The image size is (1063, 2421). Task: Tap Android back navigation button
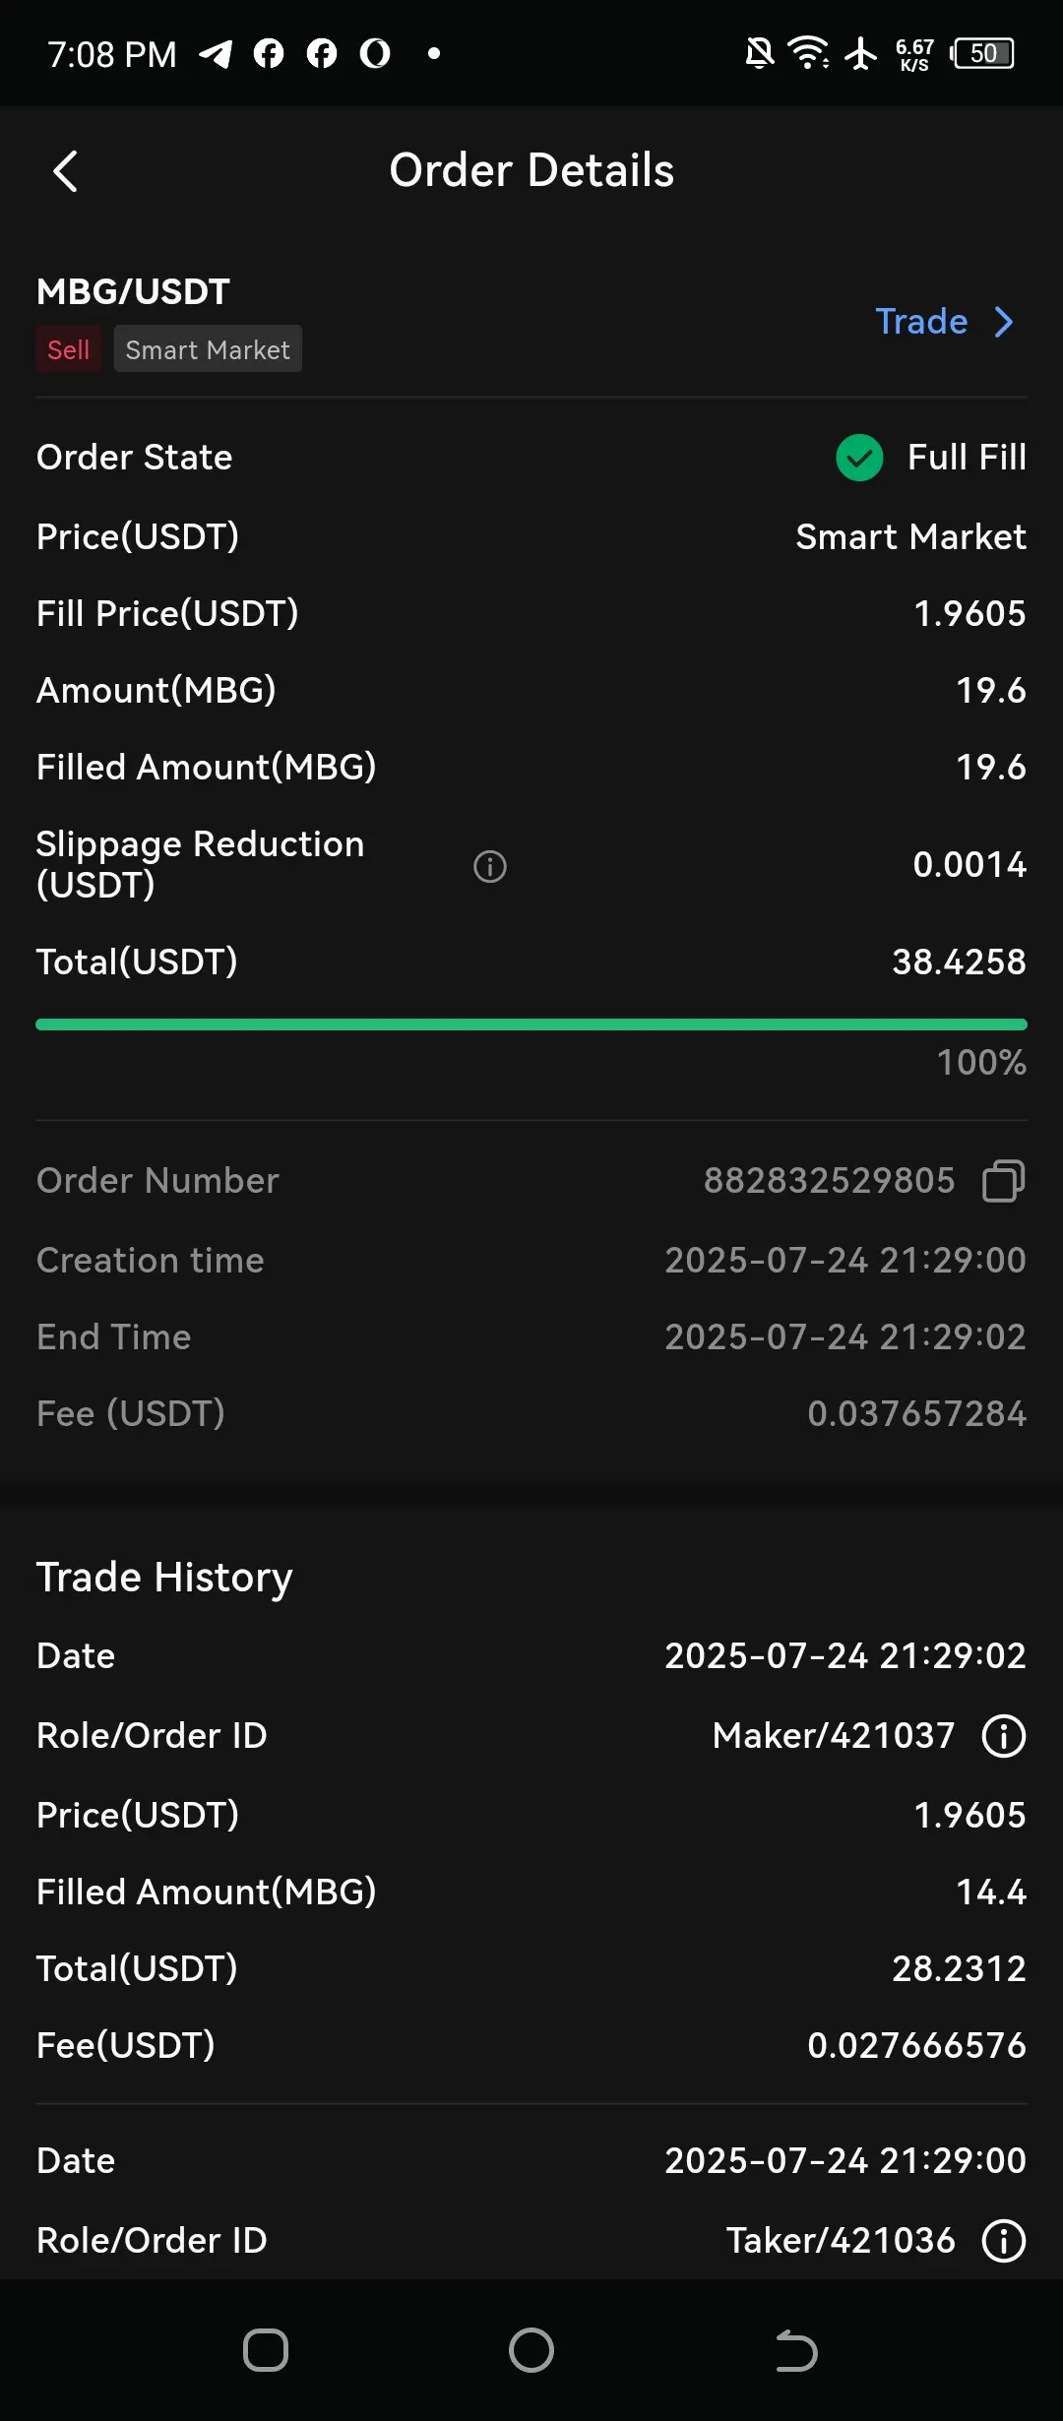pos(797,2351)
